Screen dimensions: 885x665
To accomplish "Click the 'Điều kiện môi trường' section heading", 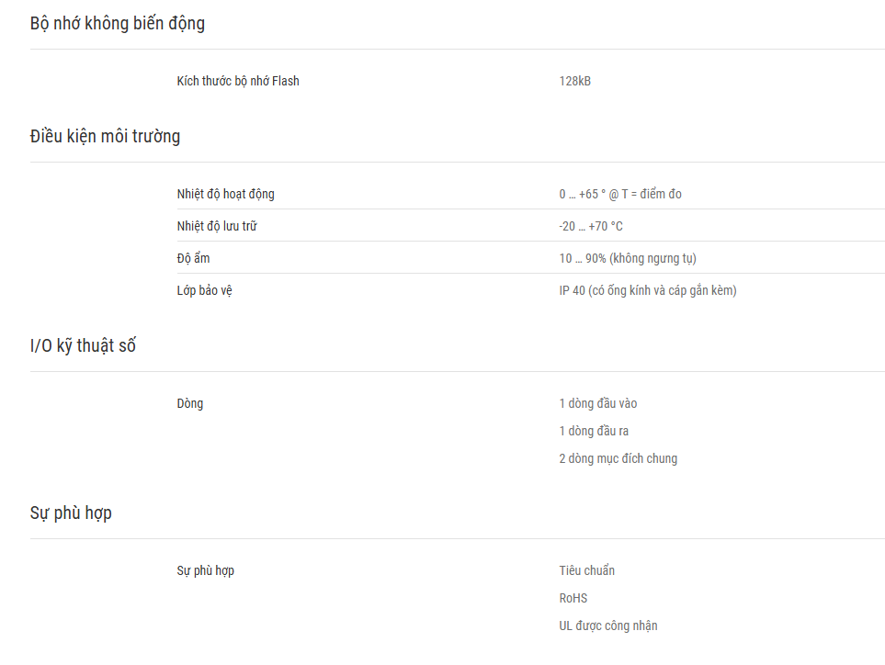I will [x=105, y=137].
